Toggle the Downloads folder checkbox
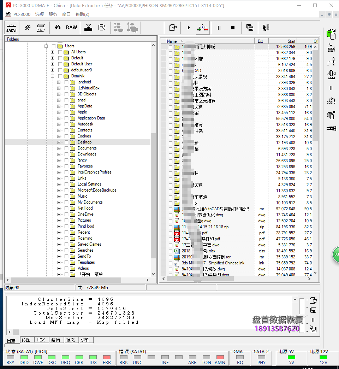Viewport: 339px width, 369px height. click(66, 154)
